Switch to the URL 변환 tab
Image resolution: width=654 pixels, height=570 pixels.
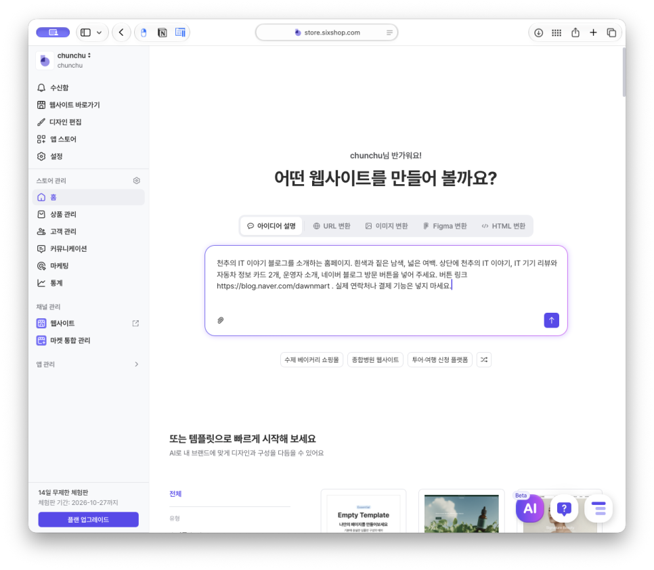click(x=332, y=226)
